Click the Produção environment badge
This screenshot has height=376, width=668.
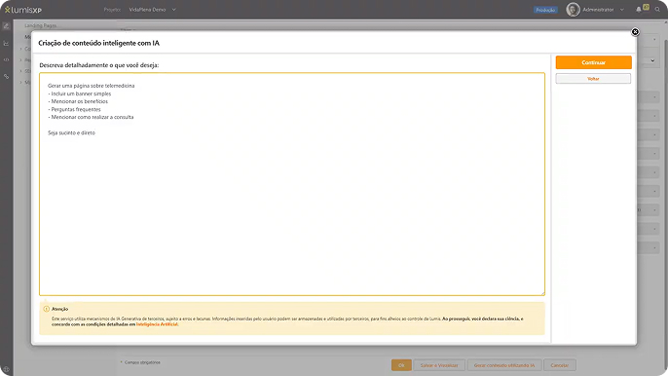(x=545, y=10)
